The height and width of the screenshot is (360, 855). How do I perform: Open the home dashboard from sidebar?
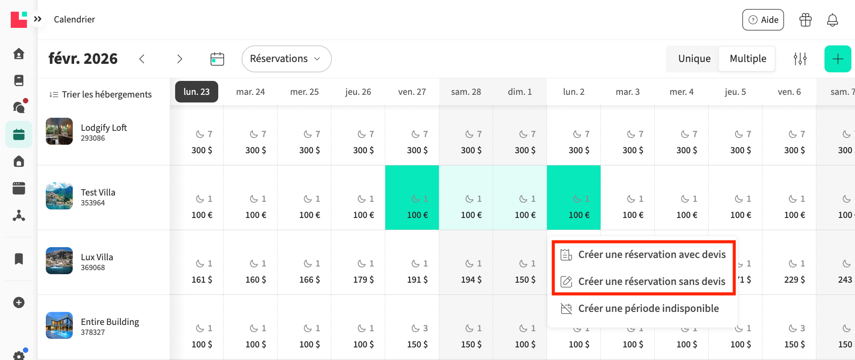coord(19,54)
